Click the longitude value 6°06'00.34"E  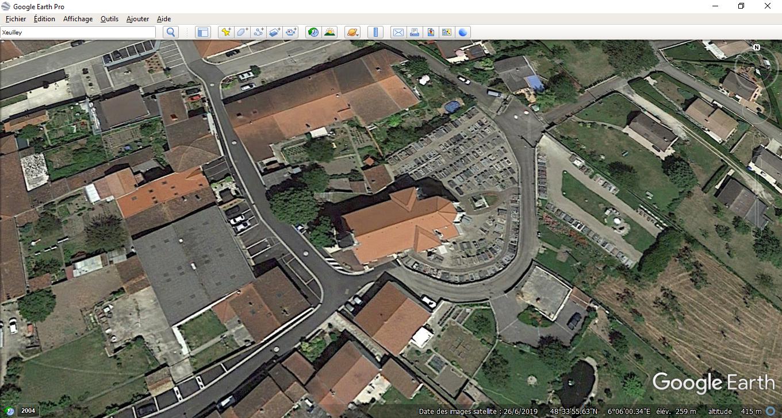pyautogui.click(x=630, y=411)
